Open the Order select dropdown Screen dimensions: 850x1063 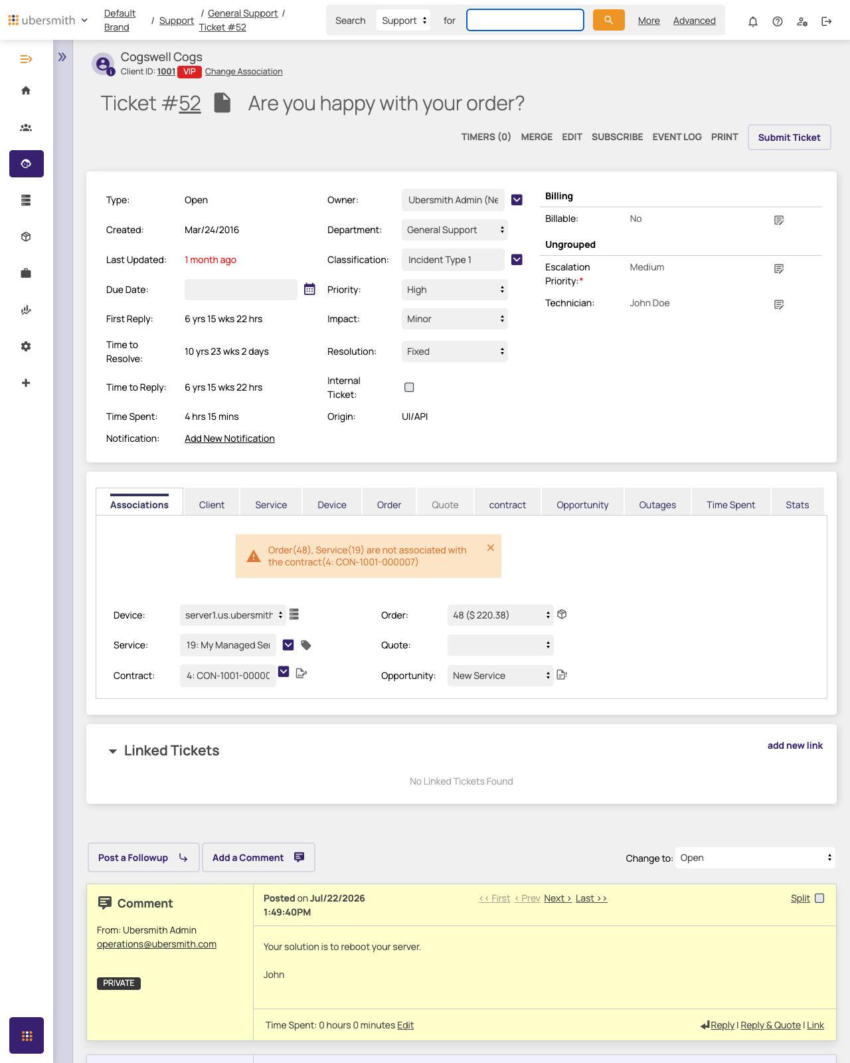(x=501, y=615)
